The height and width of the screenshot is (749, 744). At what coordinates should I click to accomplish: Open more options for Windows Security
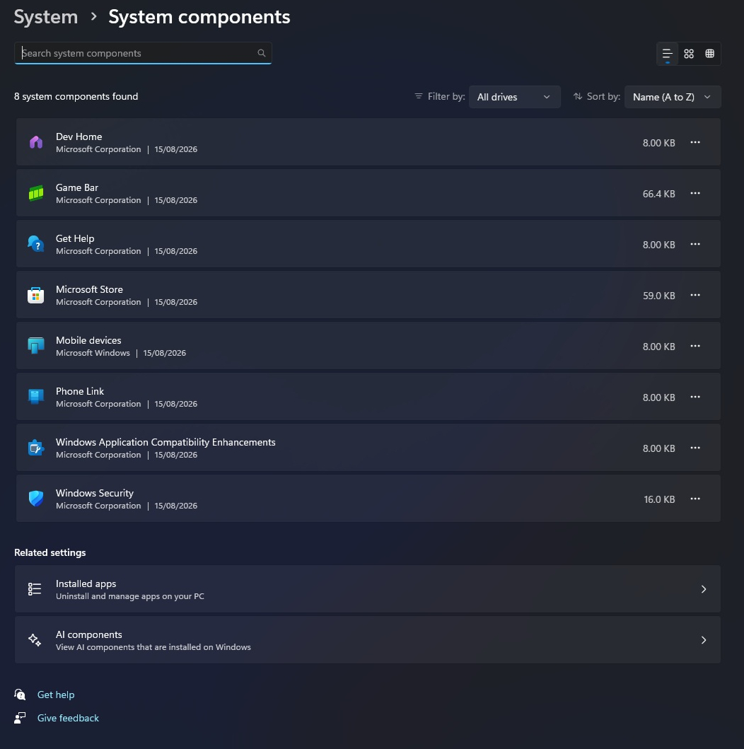(694, 499)
